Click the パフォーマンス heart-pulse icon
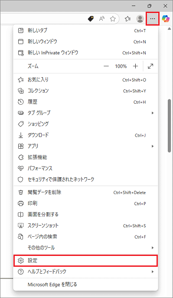The image size is (173, 298). coord(20,168)
